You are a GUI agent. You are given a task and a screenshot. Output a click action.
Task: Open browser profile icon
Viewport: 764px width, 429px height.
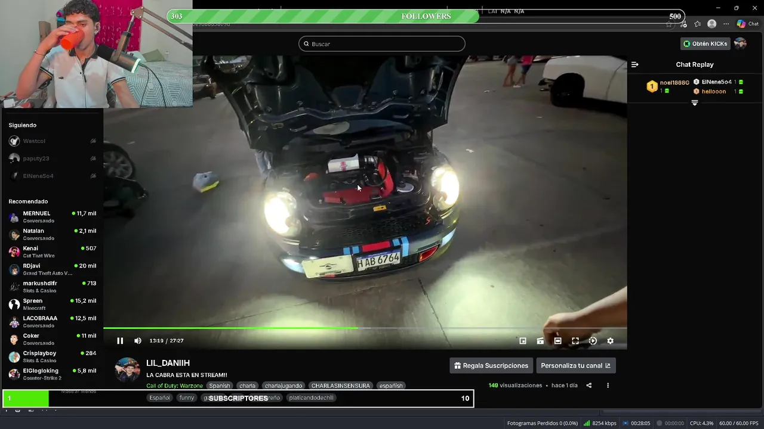tap(711, 24)
